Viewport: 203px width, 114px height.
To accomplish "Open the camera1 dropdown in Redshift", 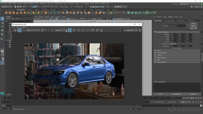I will pyautogui.click(x=61, y=30).
